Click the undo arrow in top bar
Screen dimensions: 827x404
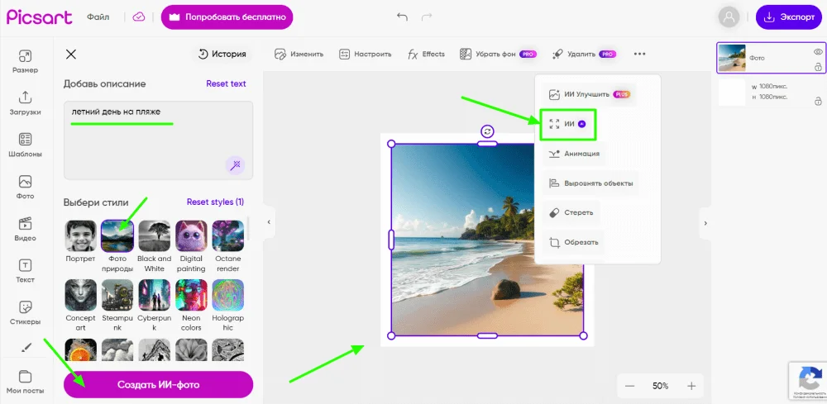402,17
